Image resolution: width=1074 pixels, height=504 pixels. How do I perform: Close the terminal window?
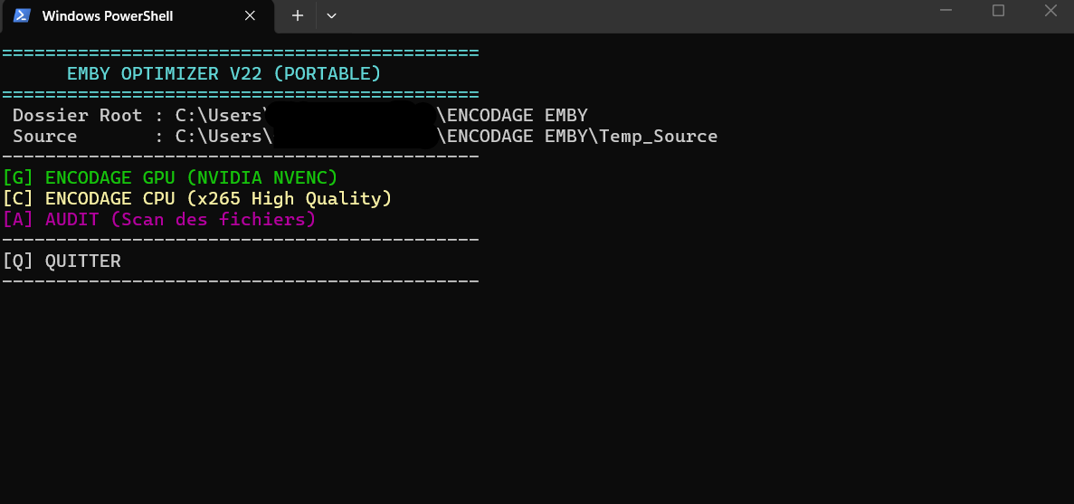click(1050, 11)
